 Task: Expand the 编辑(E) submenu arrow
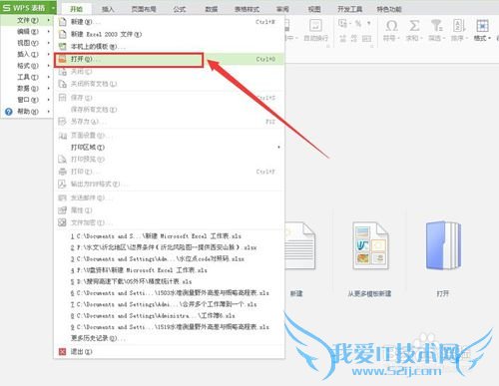coord(49,32)
